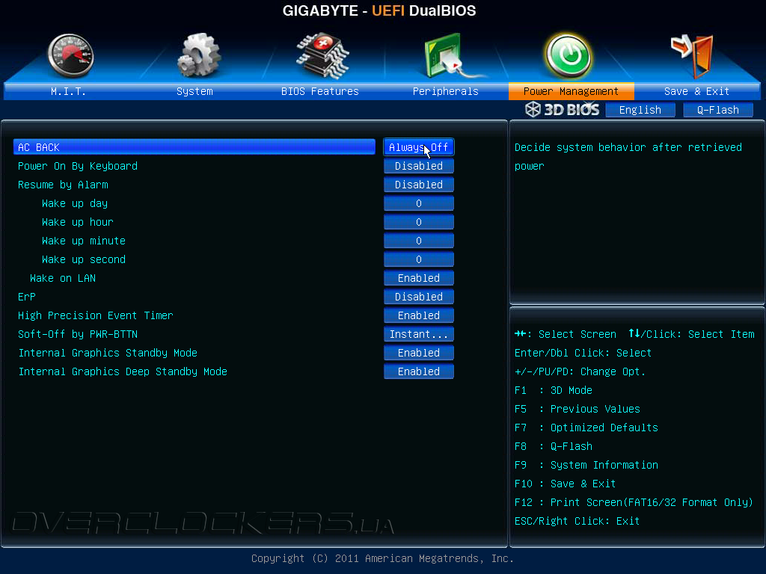Toggle High Precision Event Timer Enabled value
Viewport: 766px width, 574px height.
pos(419,315)
